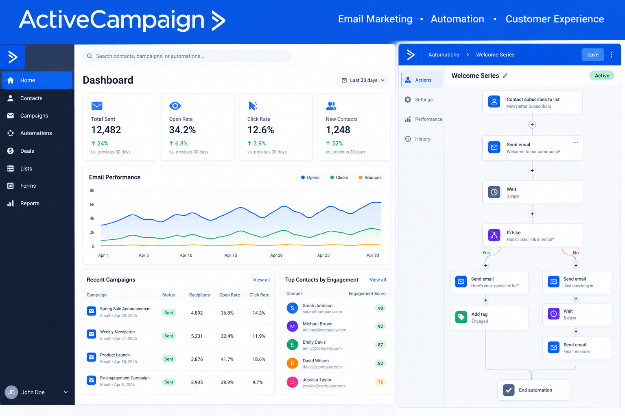Switch to the Actions tab in automation panel
The image size is (625, 416).
coord(422,80)
